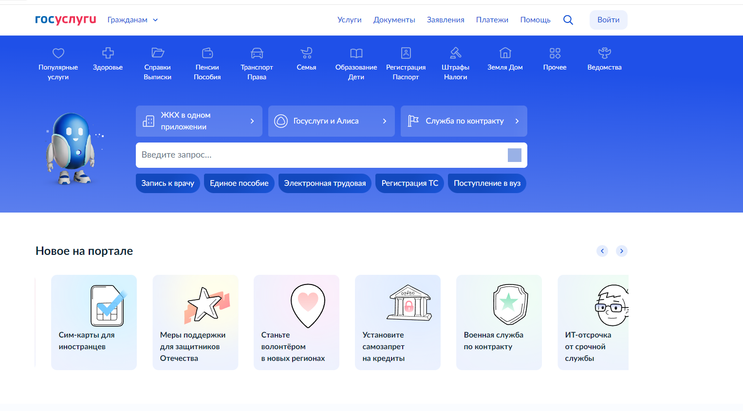Click chevron on ЖКХ в одном приложении
Screen dimensions: 743x411
[252, 121]
